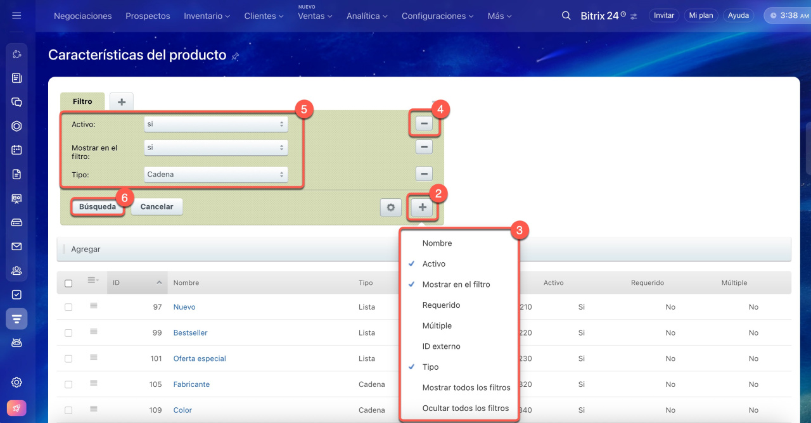Open the chat messages icon in sidebar
This screenshot has width=811, height=423.
(x=16, y=102)
